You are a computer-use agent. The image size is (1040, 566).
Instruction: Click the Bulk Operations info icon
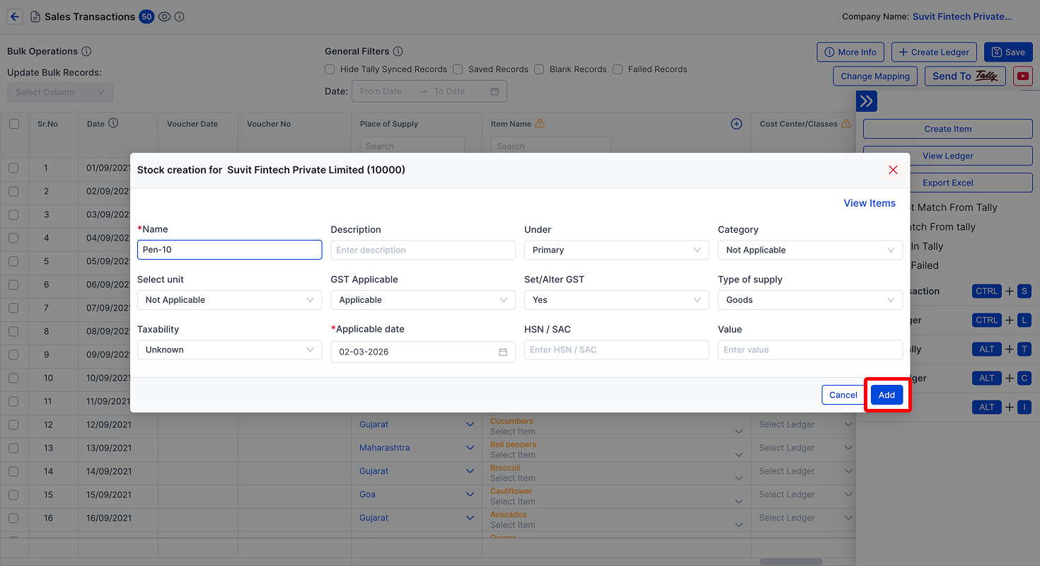click(x=86, y=52)
